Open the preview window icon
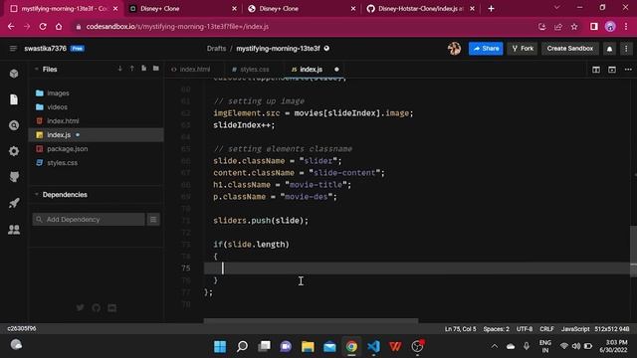The height and width of the screenshot is (358, 637). click(612, 70)
